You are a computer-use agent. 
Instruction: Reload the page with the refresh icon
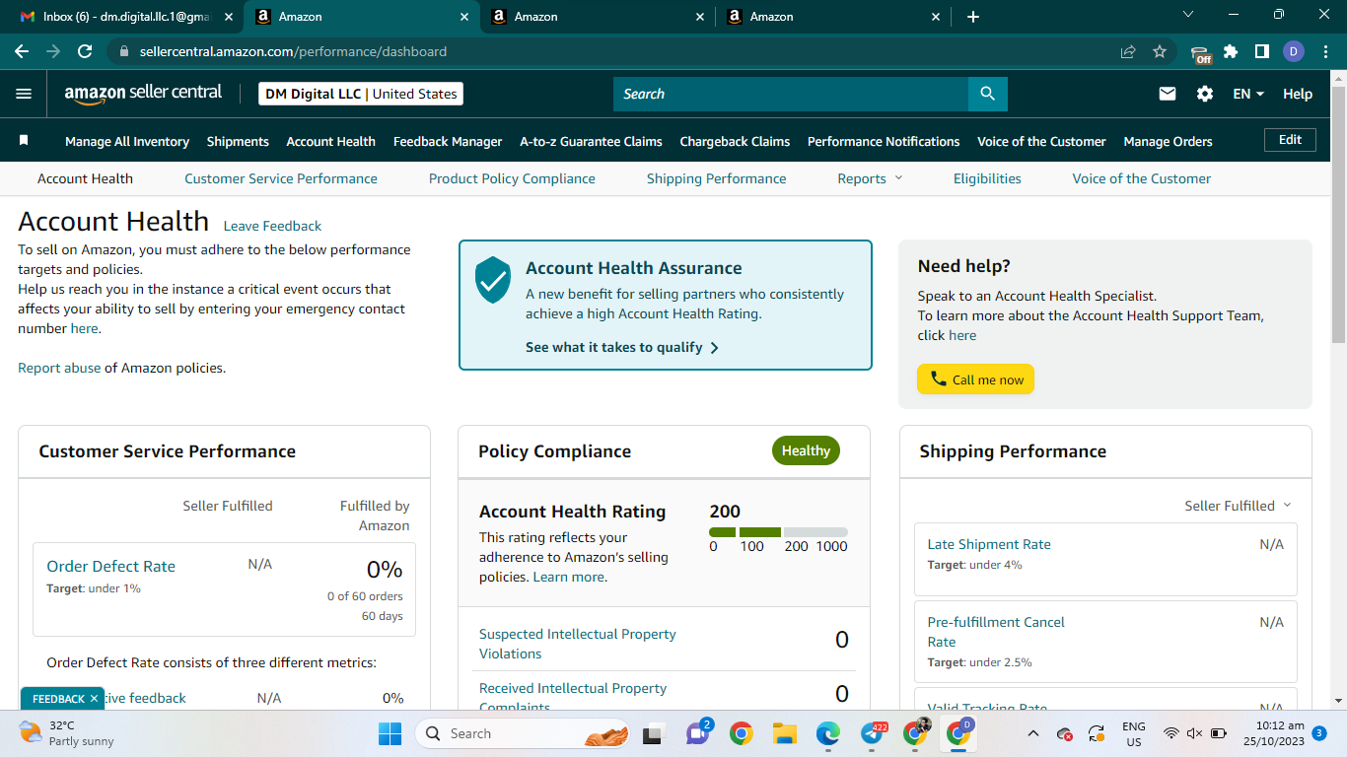click(85, 51)
